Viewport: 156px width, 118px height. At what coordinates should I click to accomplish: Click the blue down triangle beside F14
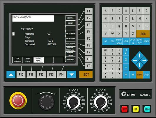coord(72,75)
